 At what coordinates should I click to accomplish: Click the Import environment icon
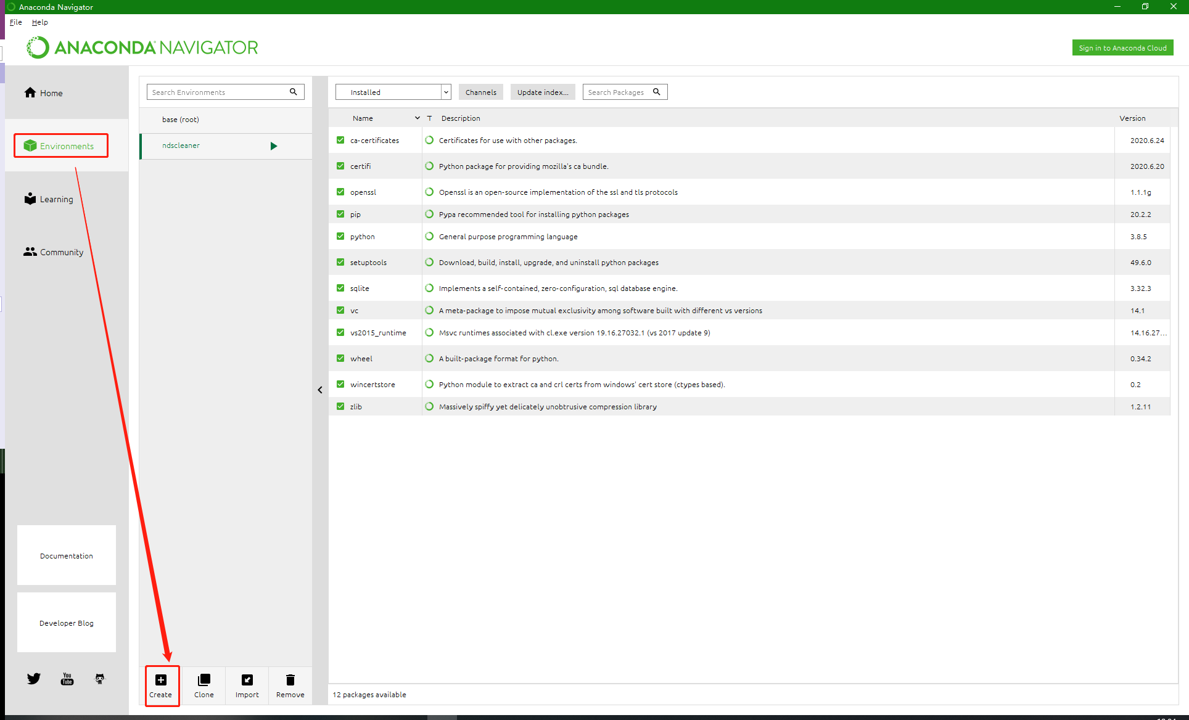coord(247,680)
